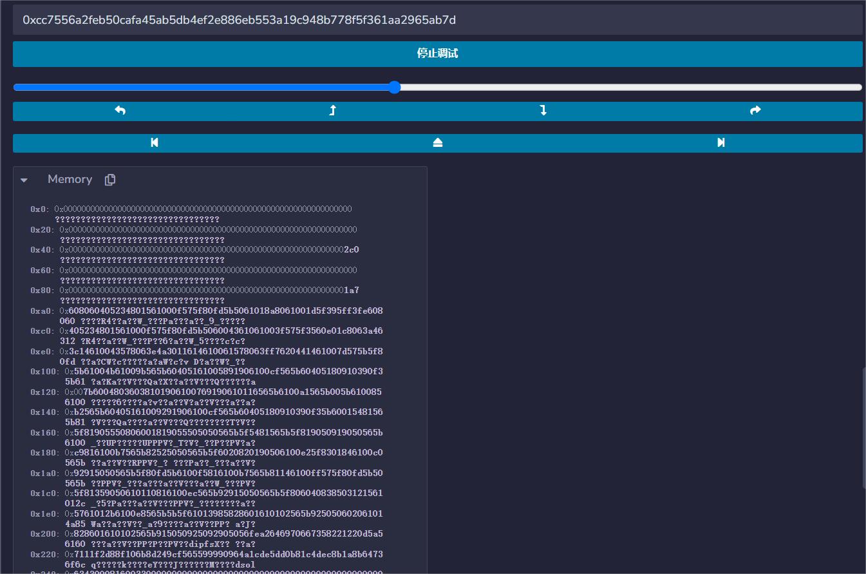Click the step over back arrow icon

point(120,111)
